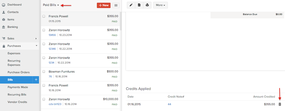Open the More dropdown menu

pyautogui.click(x=160, y=5)
